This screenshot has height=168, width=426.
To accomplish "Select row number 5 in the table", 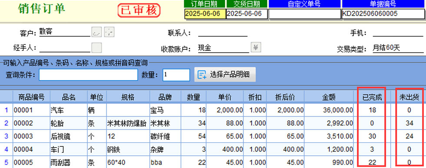I will click(x=7, y=162).
